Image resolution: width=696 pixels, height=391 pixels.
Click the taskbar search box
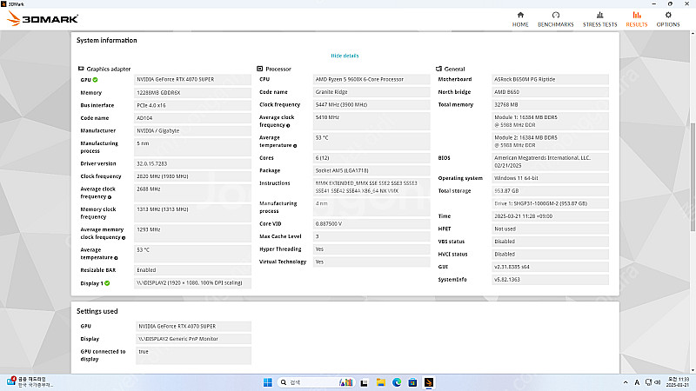pyautogui.click(x=317, y=382)
